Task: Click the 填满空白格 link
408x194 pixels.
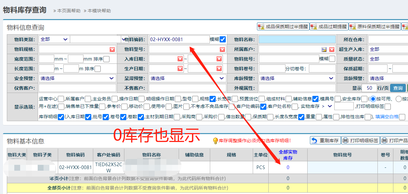Action: (387, 117)
